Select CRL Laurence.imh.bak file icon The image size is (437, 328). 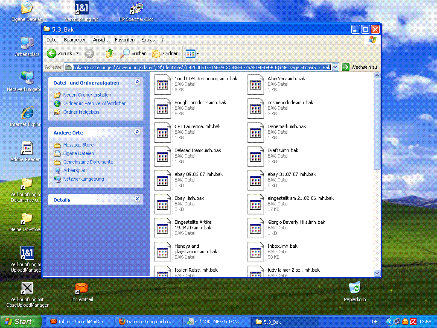pyautogui.click(x=163, y=132)
